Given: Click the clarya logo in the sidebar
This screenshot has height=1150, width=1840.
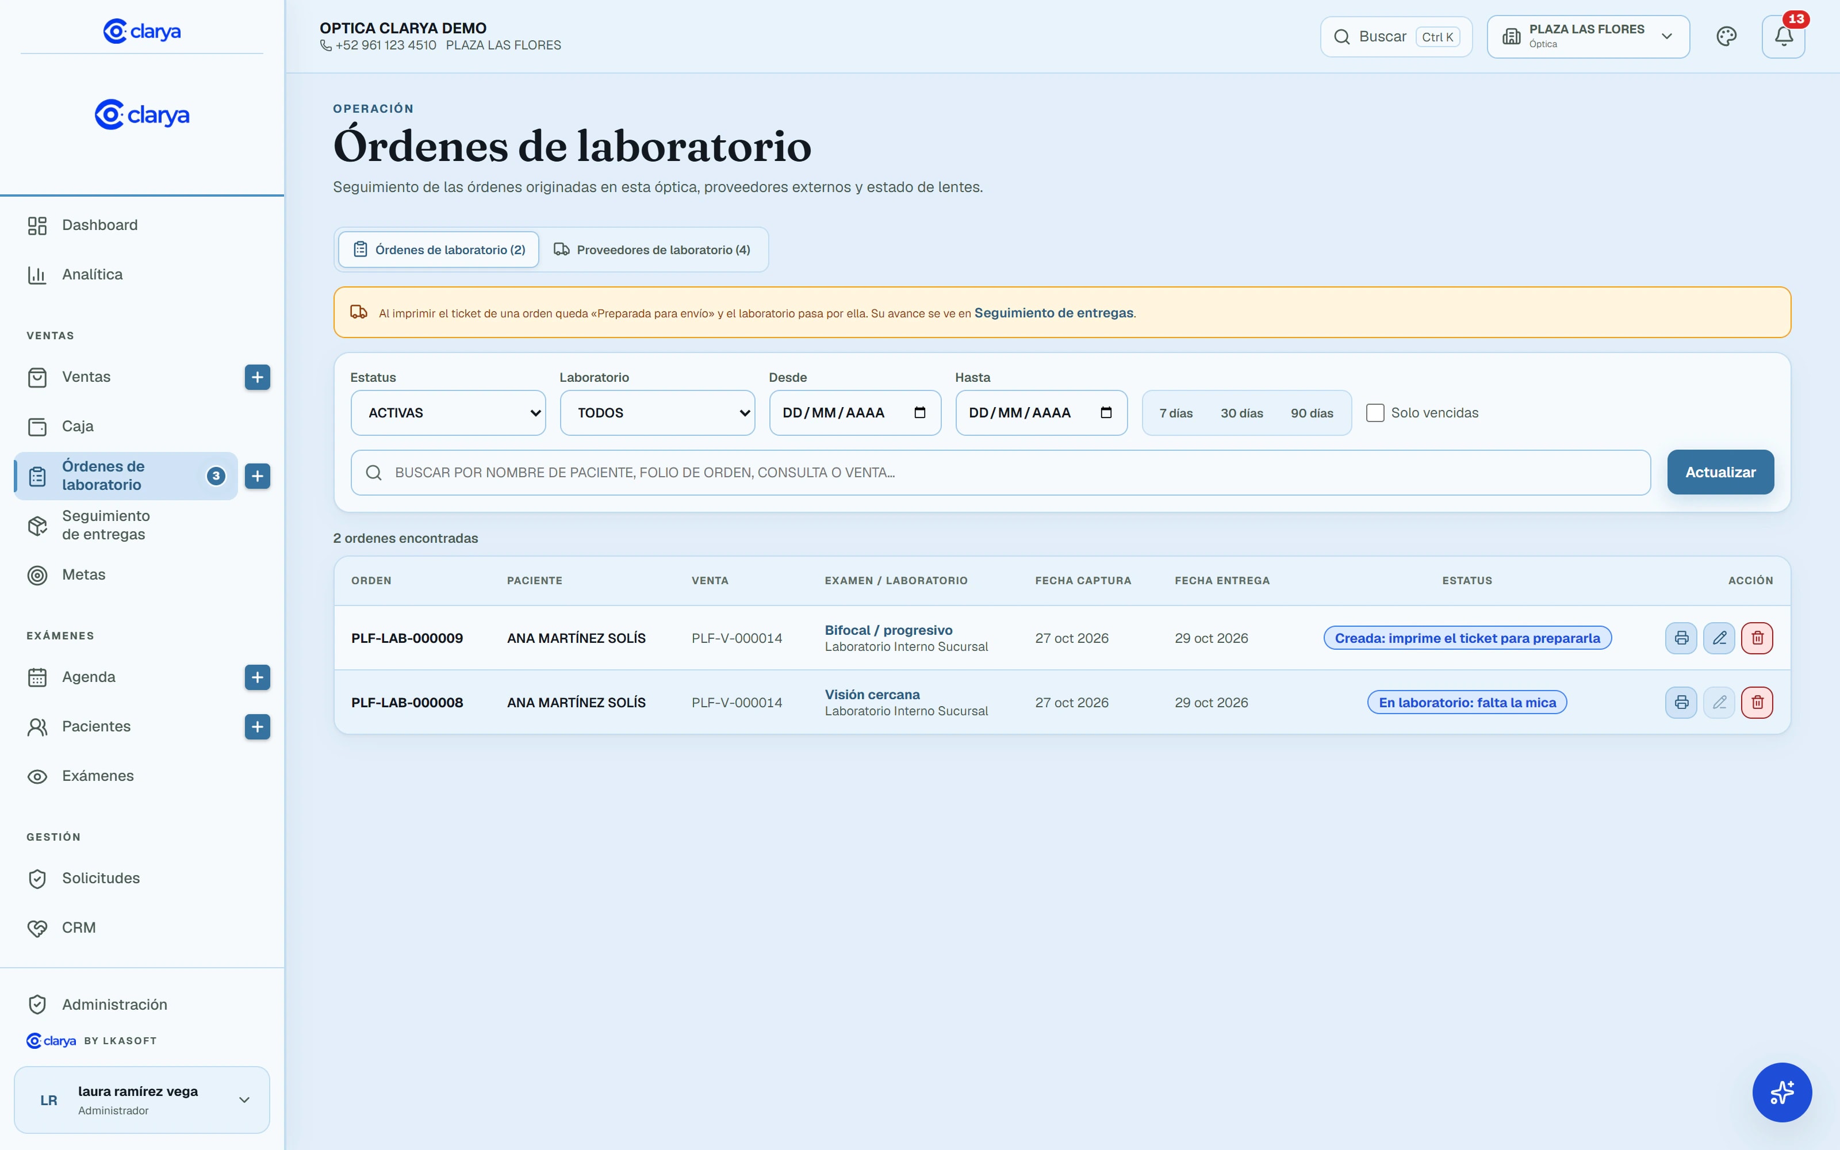Looking at the screenshot, I should (142, 115).
